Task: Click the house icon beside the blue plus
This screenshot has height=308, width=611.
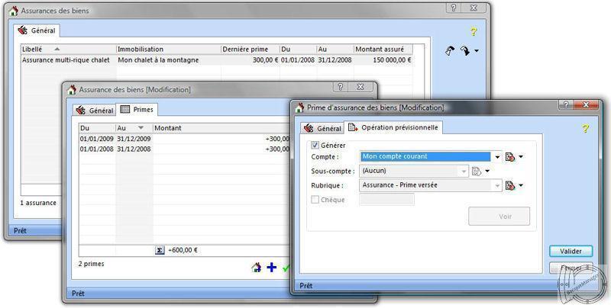Action: [256, 268]
